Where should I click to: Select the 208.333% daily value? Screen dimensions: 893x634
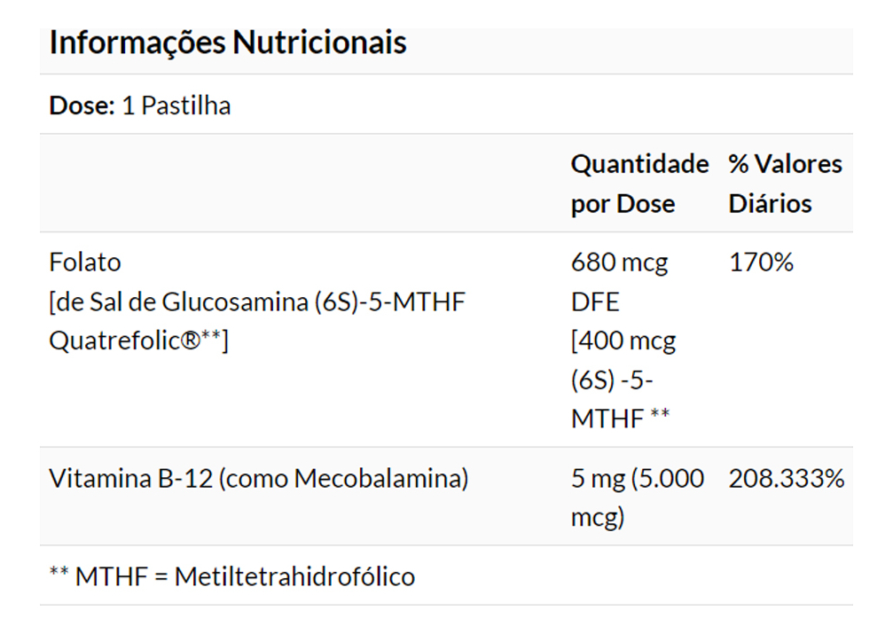pyautogui.click(x=786, y=479)
